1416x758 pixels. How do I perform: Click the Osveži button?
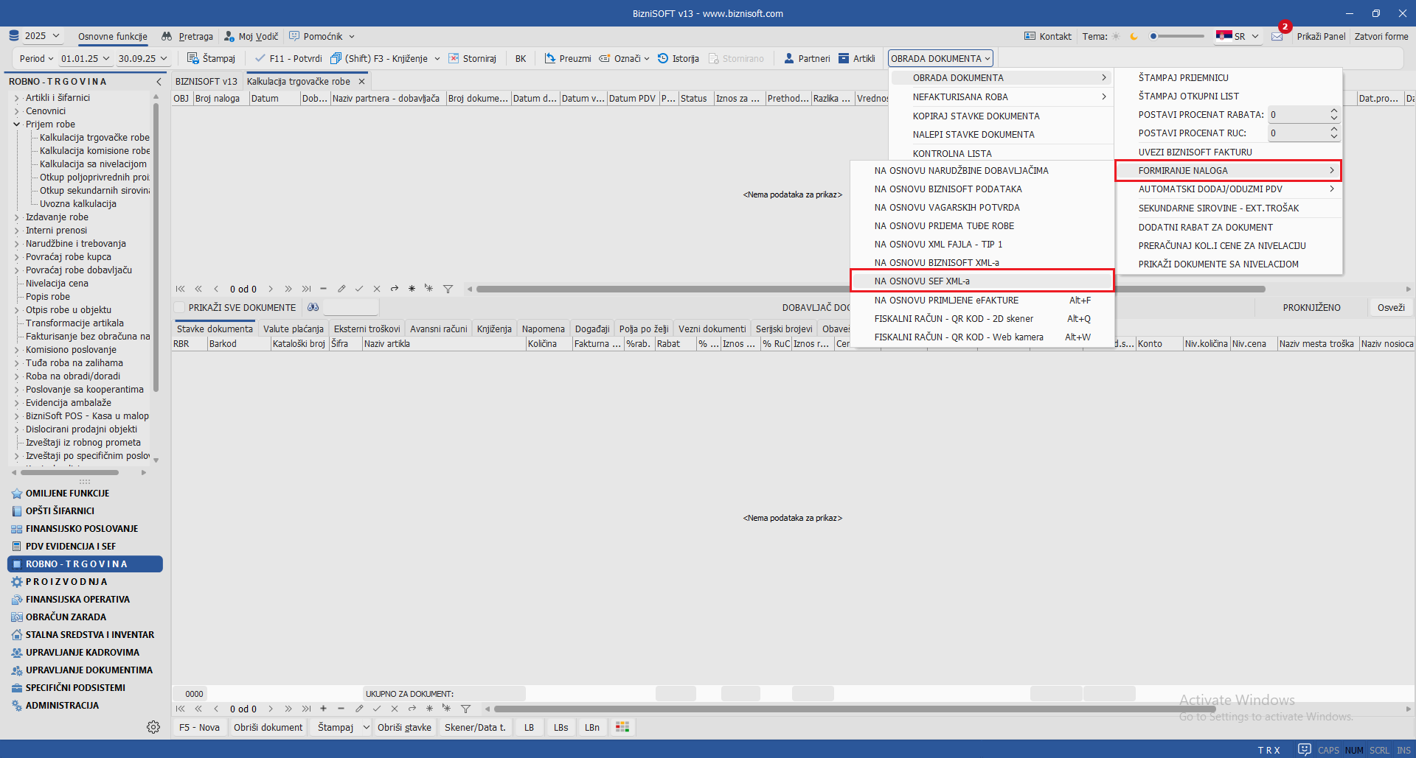tap(1391, 307)
